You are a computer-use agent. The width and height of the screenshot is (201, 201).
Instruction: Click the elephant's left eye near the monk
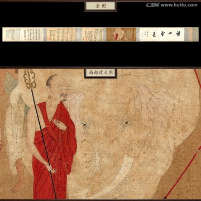click(85, 125)
